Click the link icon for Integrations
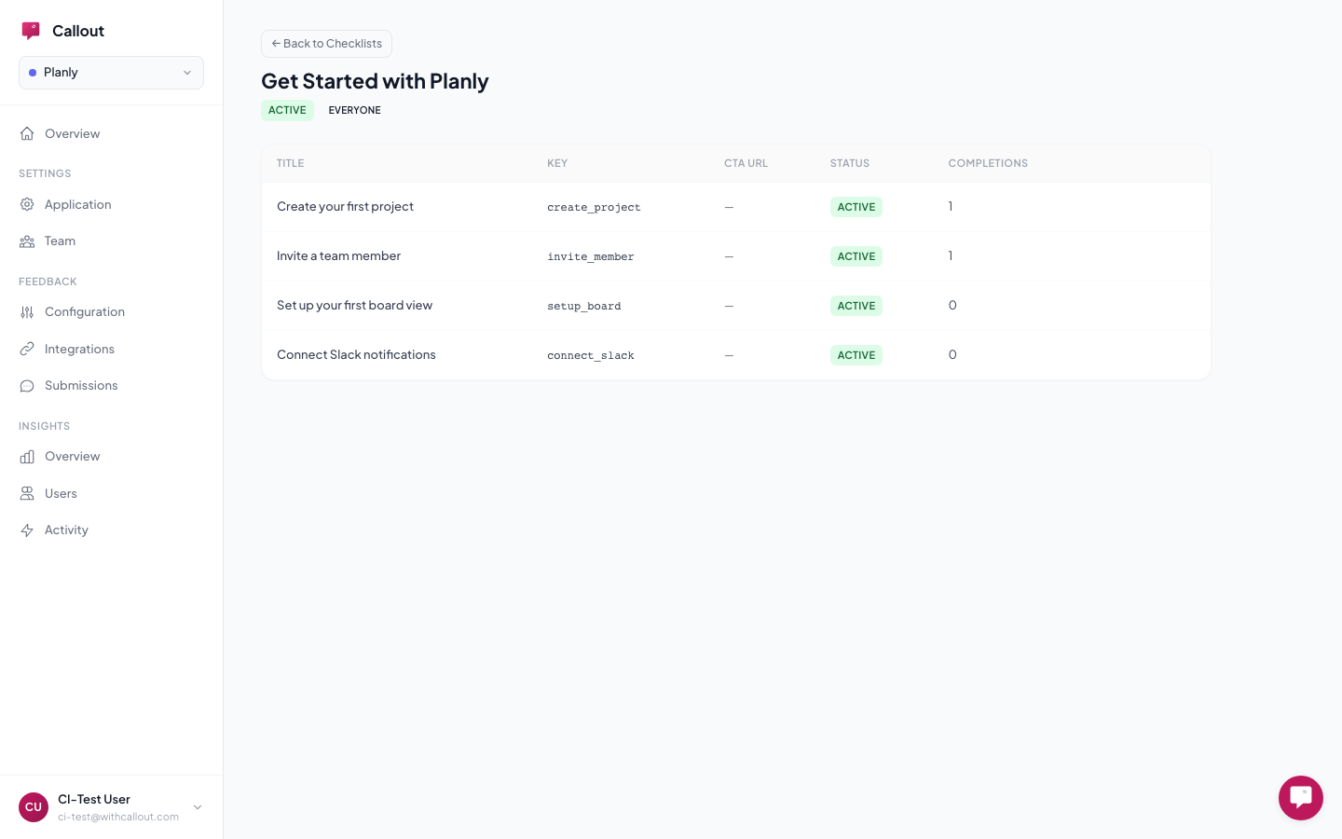 tap(27, 349)
